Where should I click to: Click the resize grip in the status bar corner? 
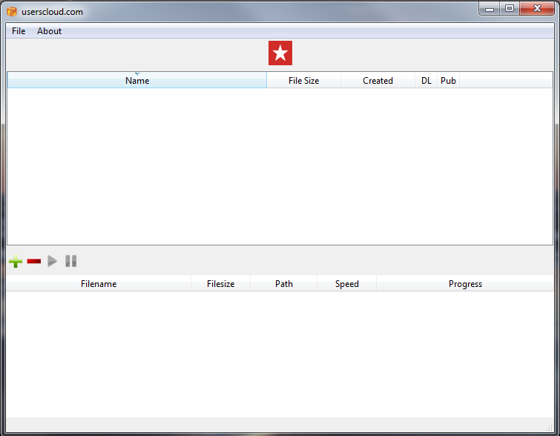coord(550,427)
